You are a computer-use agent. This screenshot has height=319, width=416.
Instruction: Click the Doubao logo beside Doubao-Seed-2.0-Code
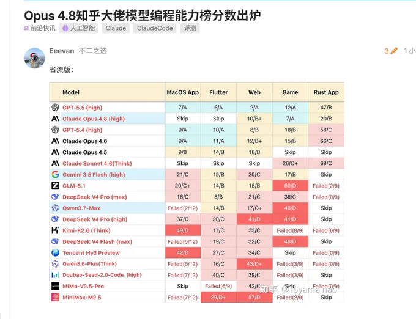tap(55, 275)
